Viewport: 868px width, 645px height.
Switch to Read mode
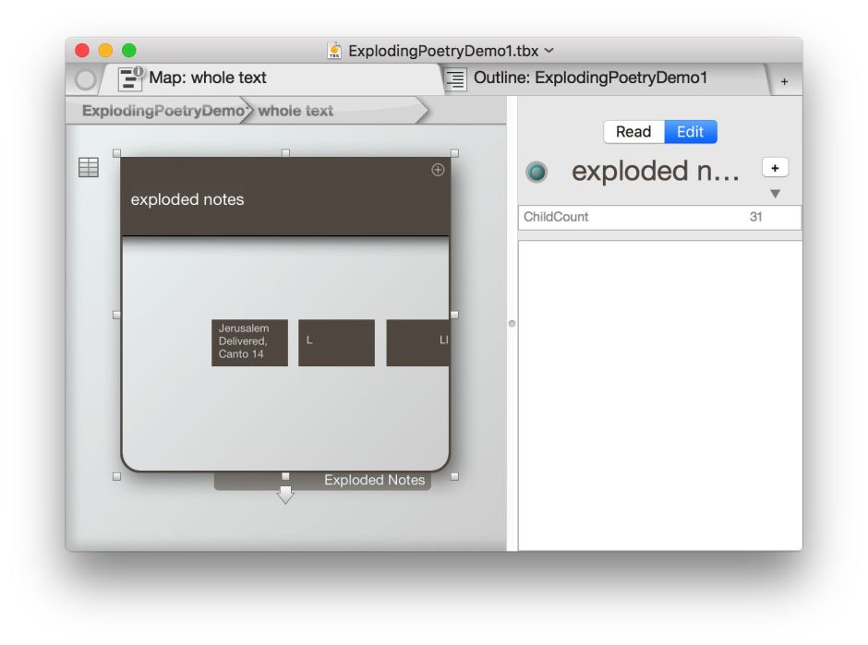click(633, 132)
